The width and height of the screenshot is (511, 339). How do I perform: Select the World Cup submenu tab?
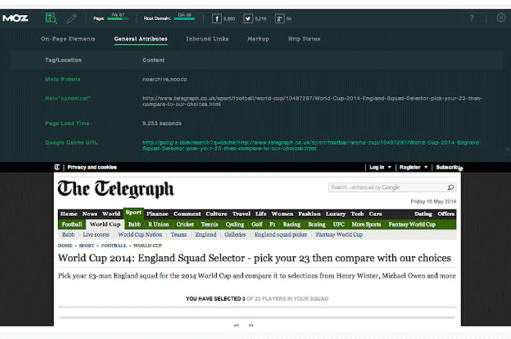point(105,225)
